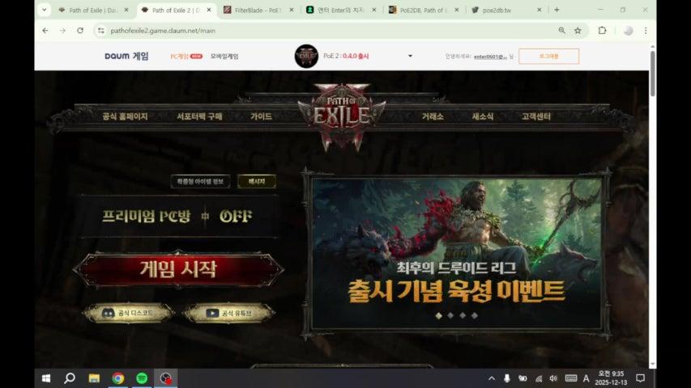Open 공식 홈페이지 menu item
The image size is (691, 388).
(125, 116)
